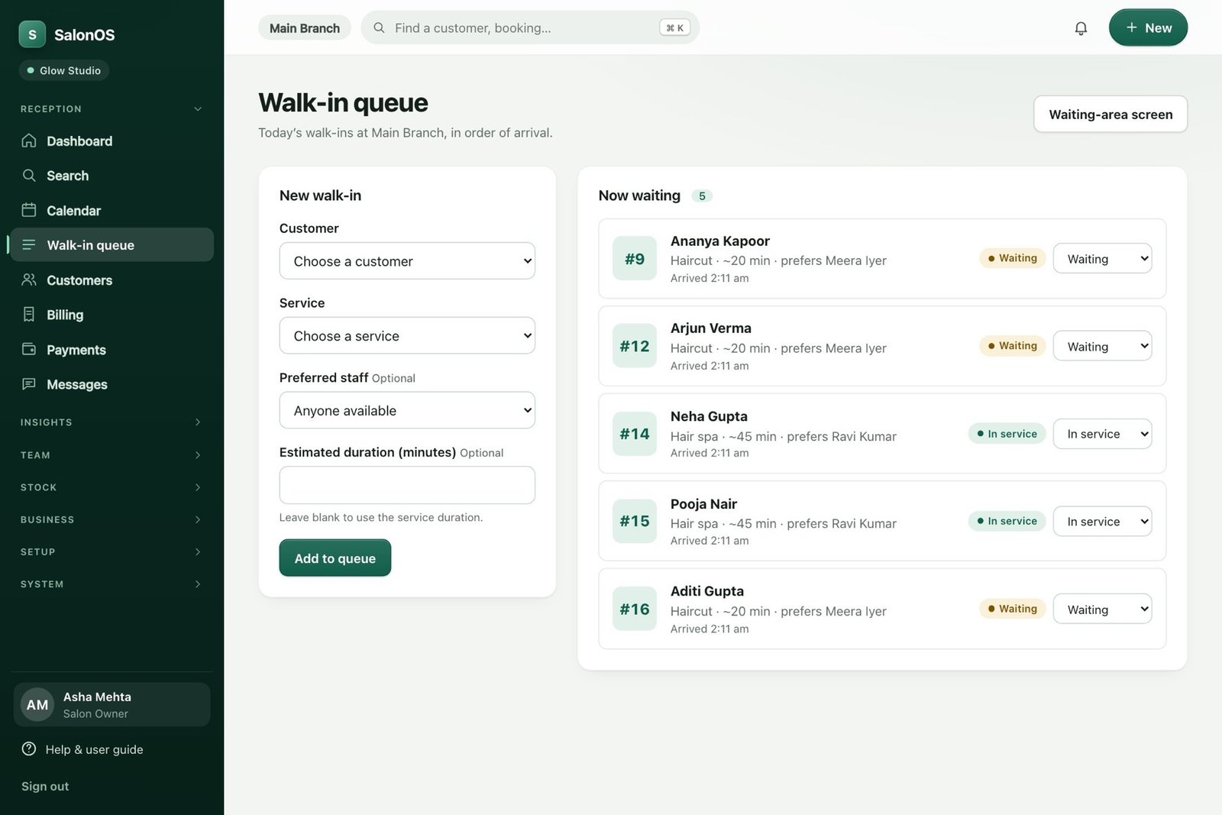Click the Billing receipt icon
The width and height of the screenshot is (1222, 815).
[29, 315]
